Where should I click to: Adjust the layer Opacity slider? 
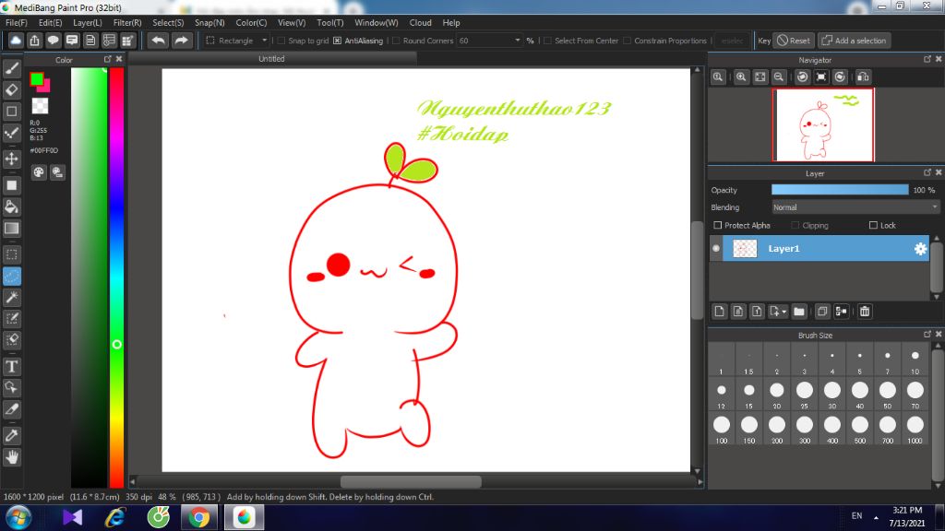pos(840,190)
